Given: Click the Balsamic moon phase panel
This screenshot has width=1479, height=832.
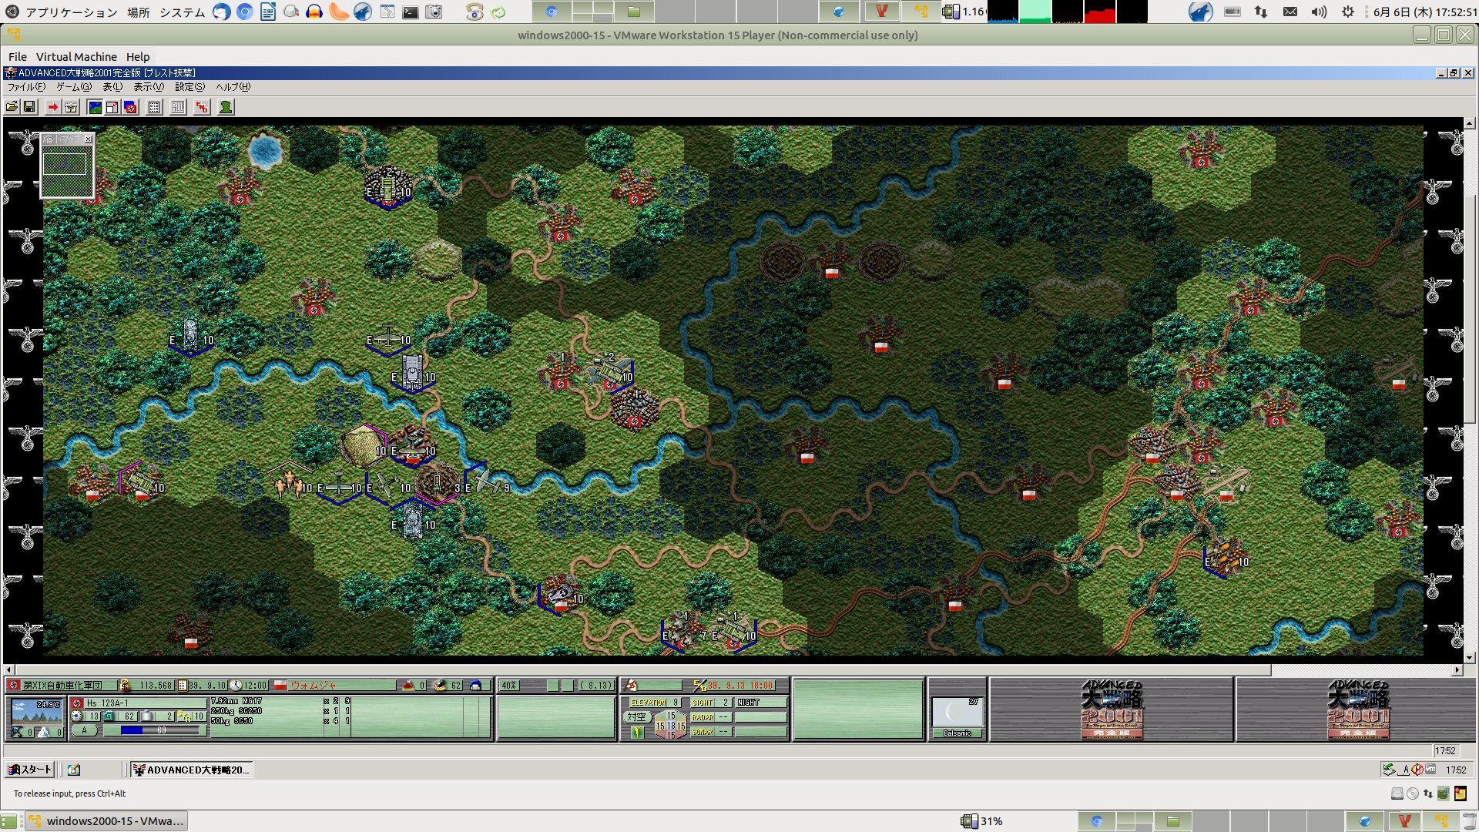Looking at the screenshot, I should (957, 718).
